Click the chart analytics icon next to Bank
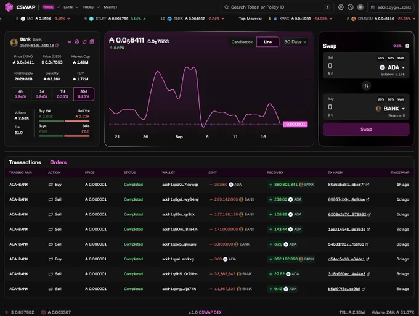Image resolution: width=419 pixels, height=316 pixels. pos(70,42)
